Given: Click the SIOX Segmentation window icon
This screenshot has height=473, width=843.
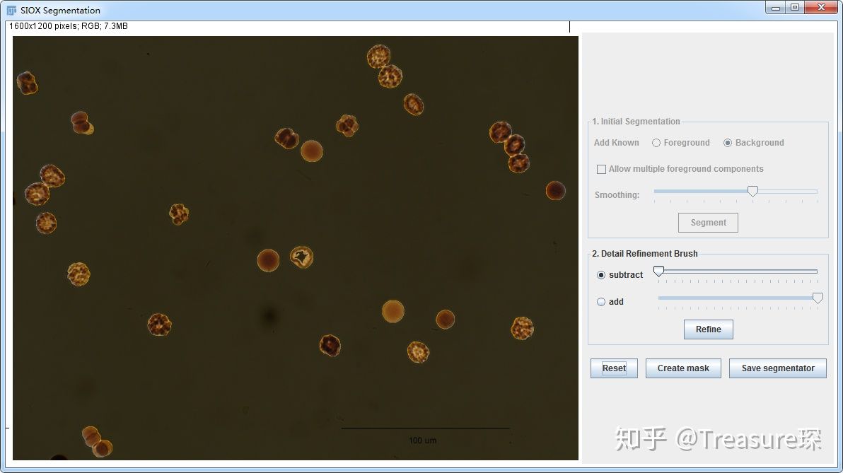Looking at the screenshot, I should coord(11,10).
